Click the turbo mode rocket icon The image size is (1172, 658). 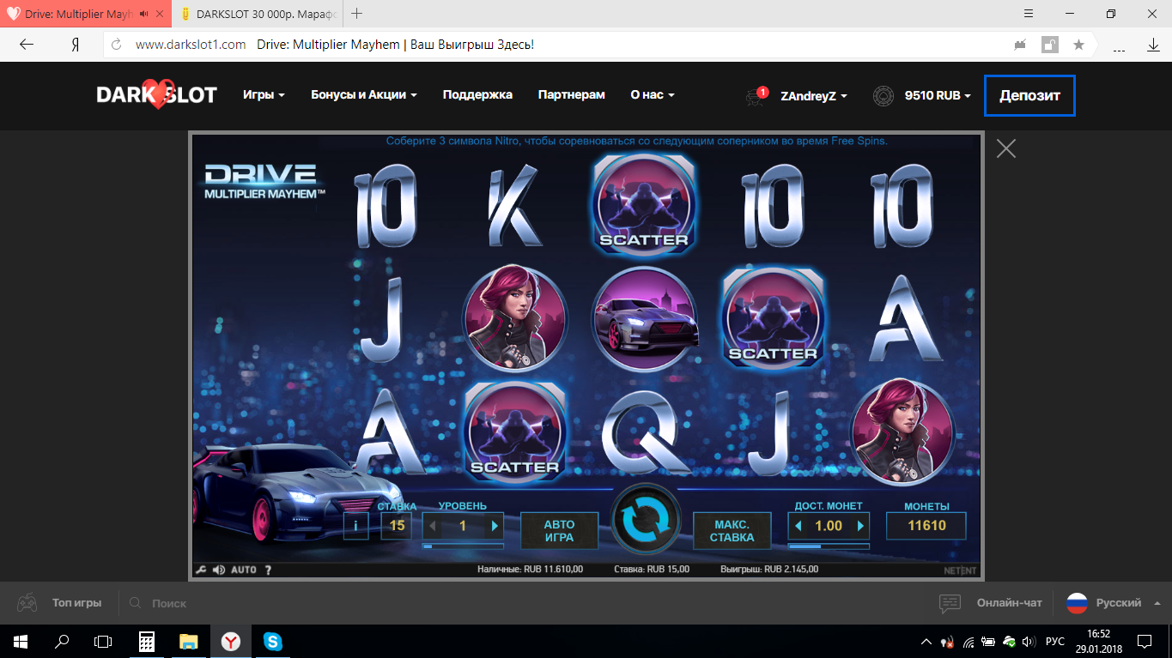point(1021,45)
